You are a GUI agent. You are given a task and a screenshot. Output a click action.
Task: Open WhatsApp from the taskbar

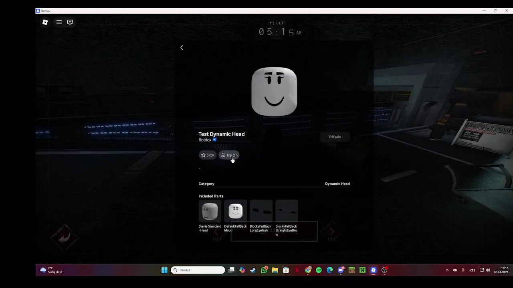(264, 270)
